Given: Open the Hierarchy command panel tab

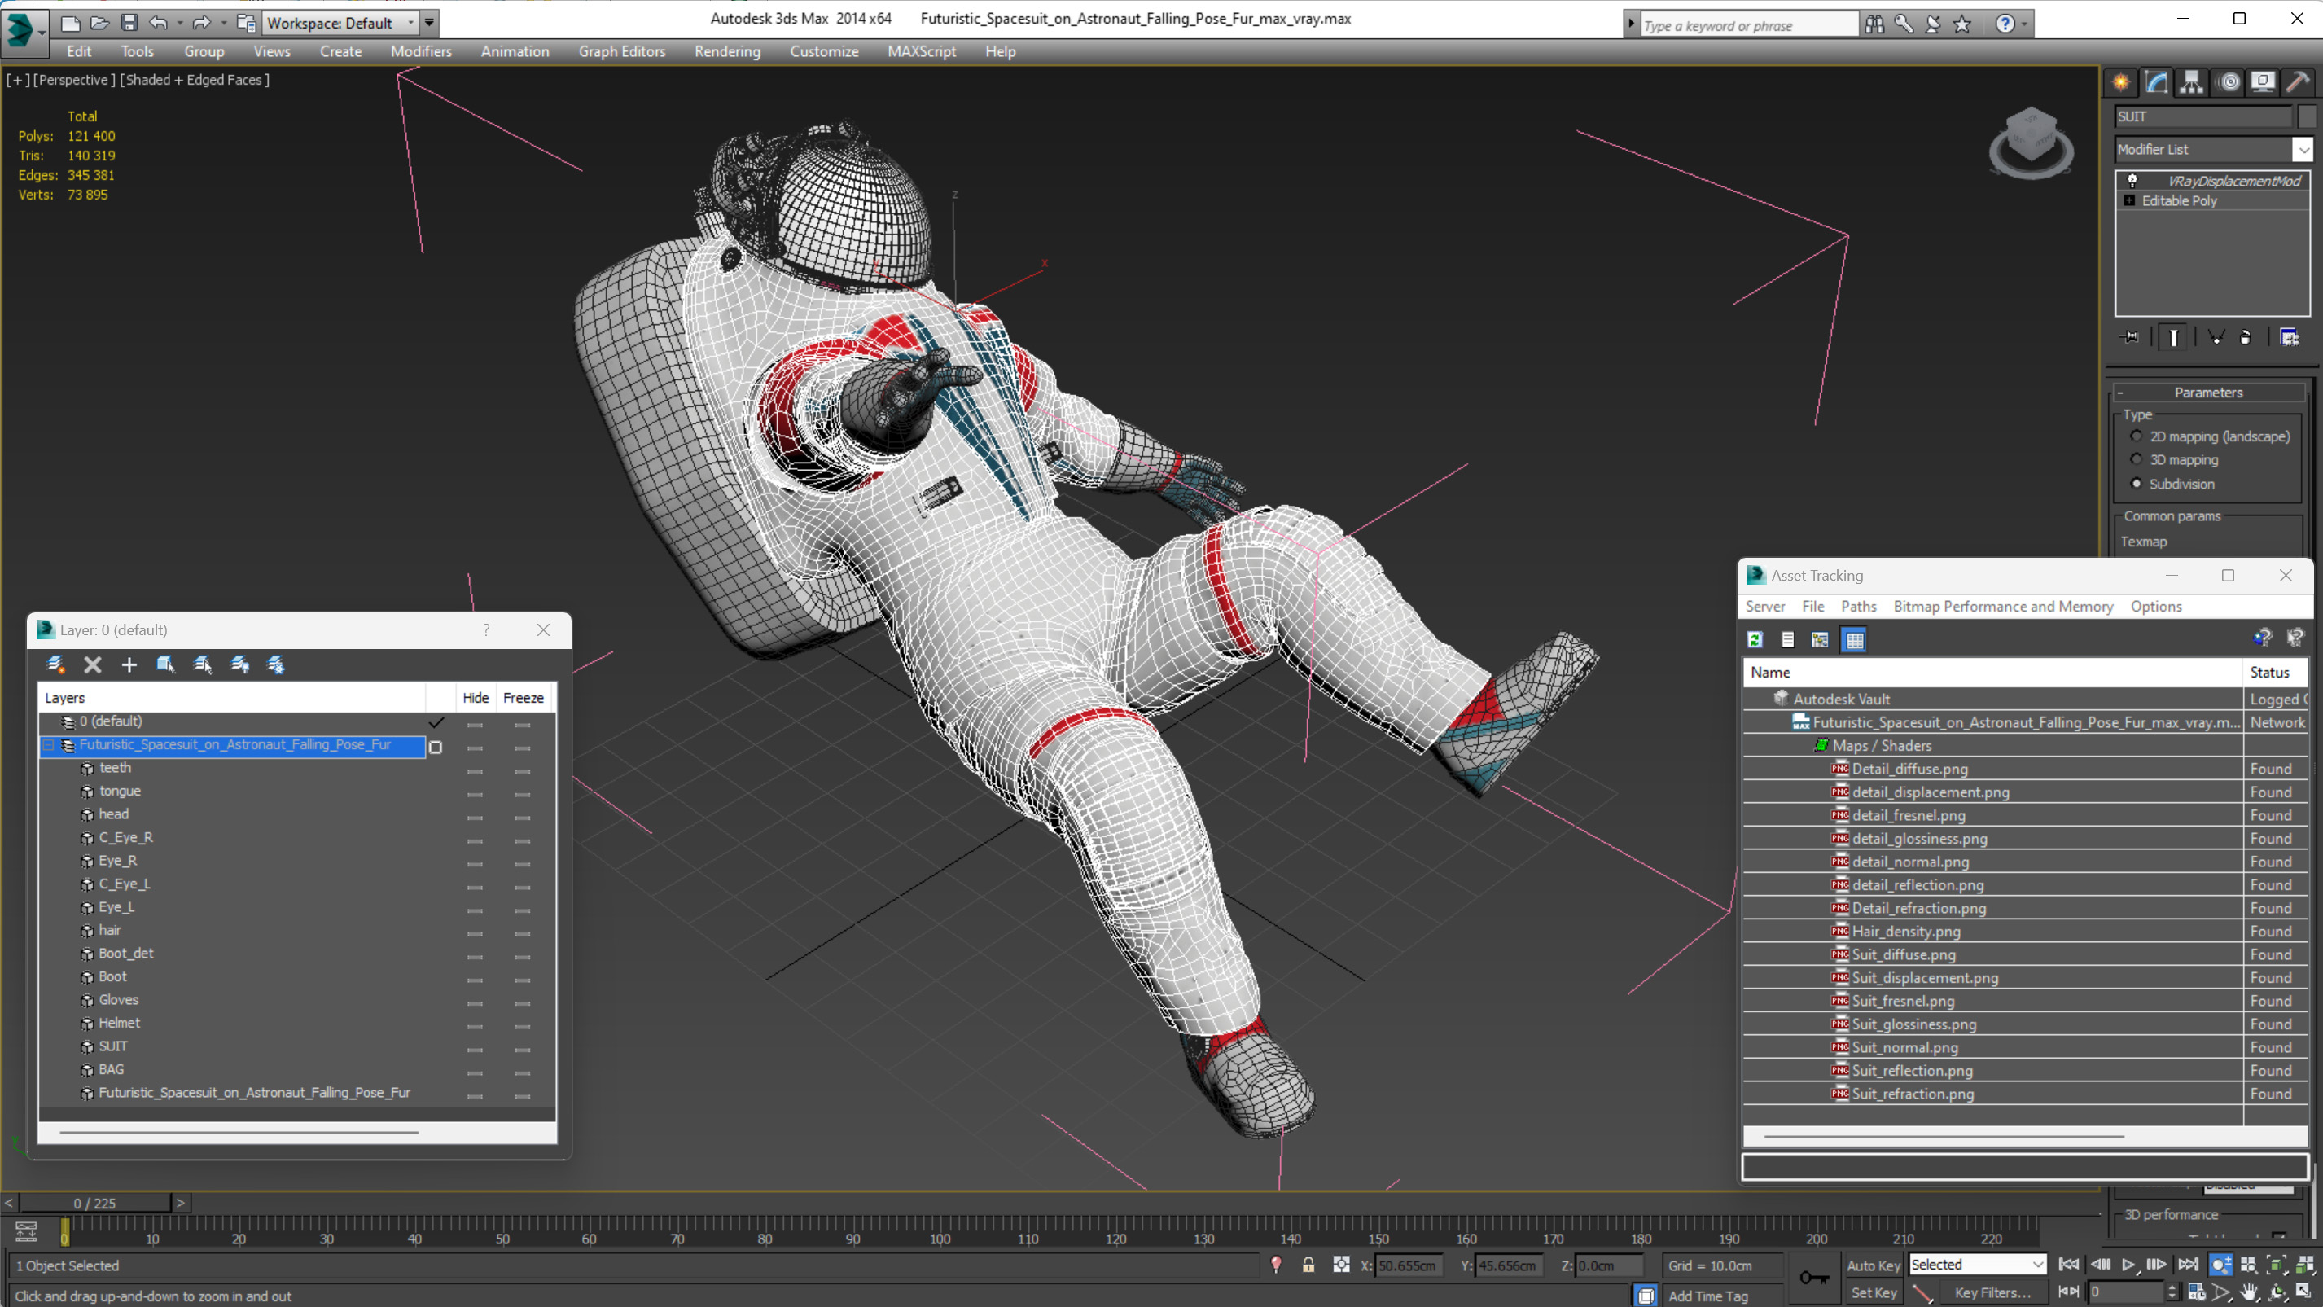Looking at the screenshot, I should (2191, 82).
